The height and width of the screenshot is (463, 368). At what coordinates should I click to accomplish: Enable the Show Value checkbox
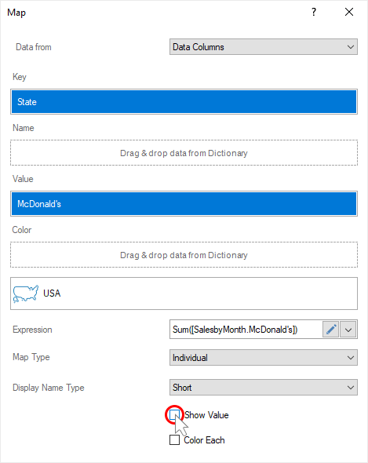pos(174,415)
